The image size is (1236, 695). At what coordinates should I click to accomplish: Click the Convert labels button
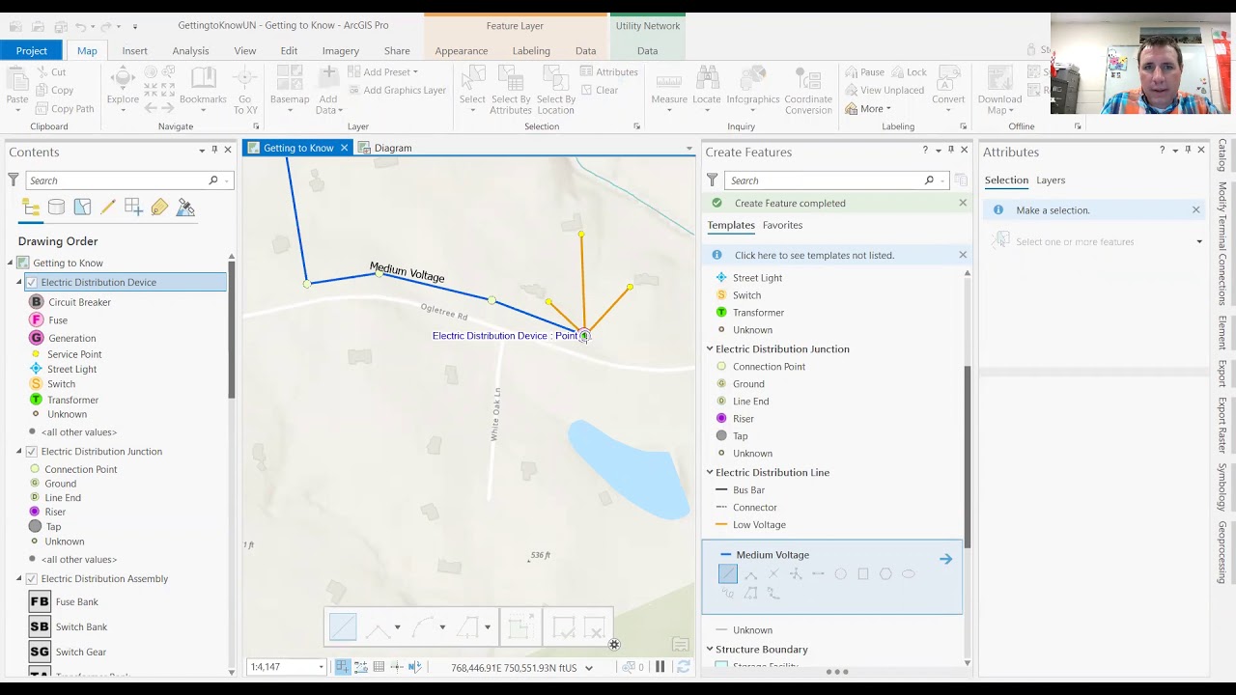point(948,89)
